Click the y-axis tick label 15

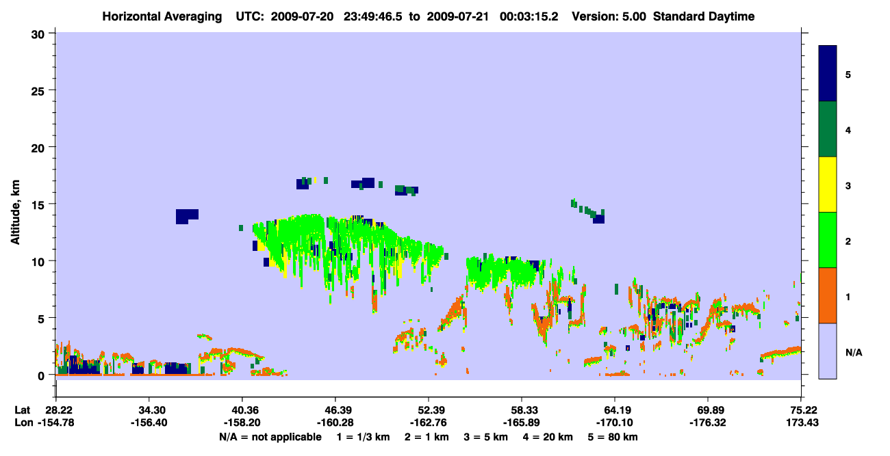pos(40,204)
